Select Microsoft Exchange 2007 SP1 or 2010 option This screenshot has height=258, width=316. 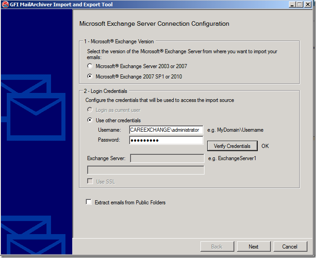coord(90,76)
